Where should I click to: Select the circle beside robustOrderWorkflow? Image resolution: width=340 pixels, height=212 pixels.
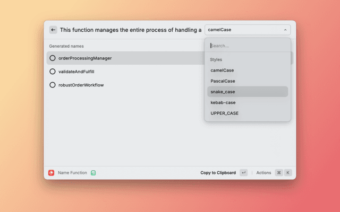point(53,84)
